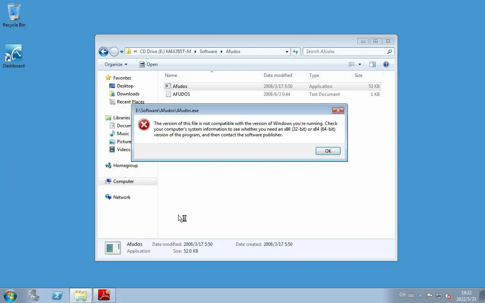Select Libraries in the navigation pane

point(118,118)
